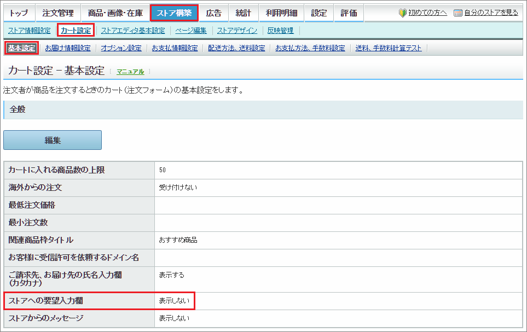
Task: Click the カート設定 - 基本設定 heading
Action: pyautogui.click(x=56, y=71)
